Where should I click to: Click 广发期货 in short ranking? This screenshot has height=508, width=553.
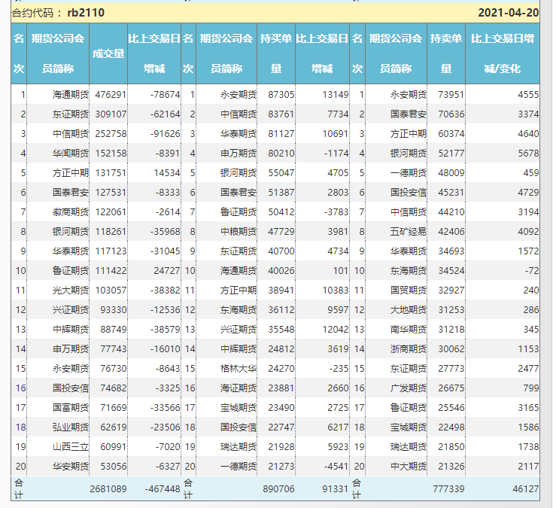click(x=409, y=388)
